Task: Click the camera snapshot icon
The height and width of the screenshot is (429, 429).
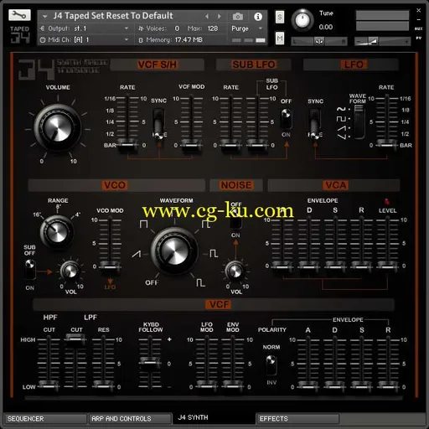Action: [x=238, y=17]
